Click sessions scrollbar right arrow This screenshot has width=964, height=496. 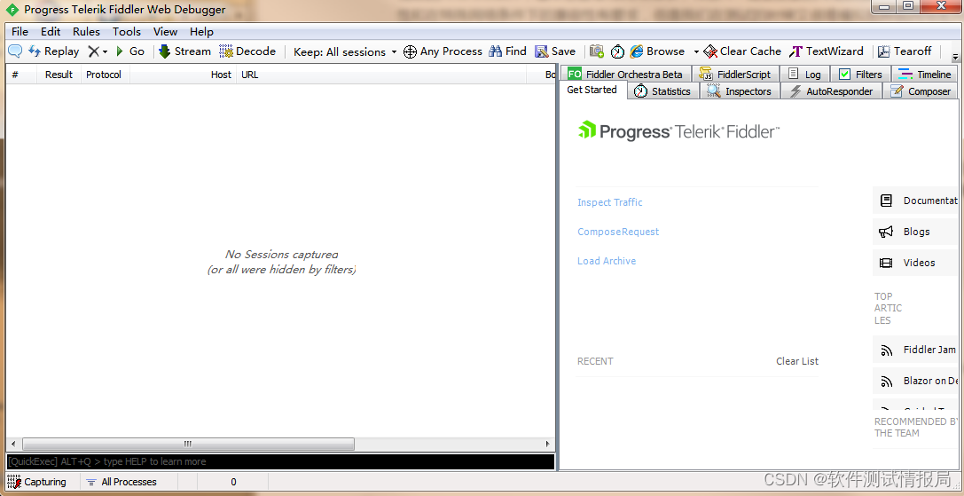[548, 444]
